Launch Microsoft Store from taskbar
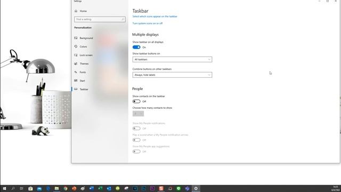This screenshot has width=341, height=192. pyautogui.click(x=30, y=188)
